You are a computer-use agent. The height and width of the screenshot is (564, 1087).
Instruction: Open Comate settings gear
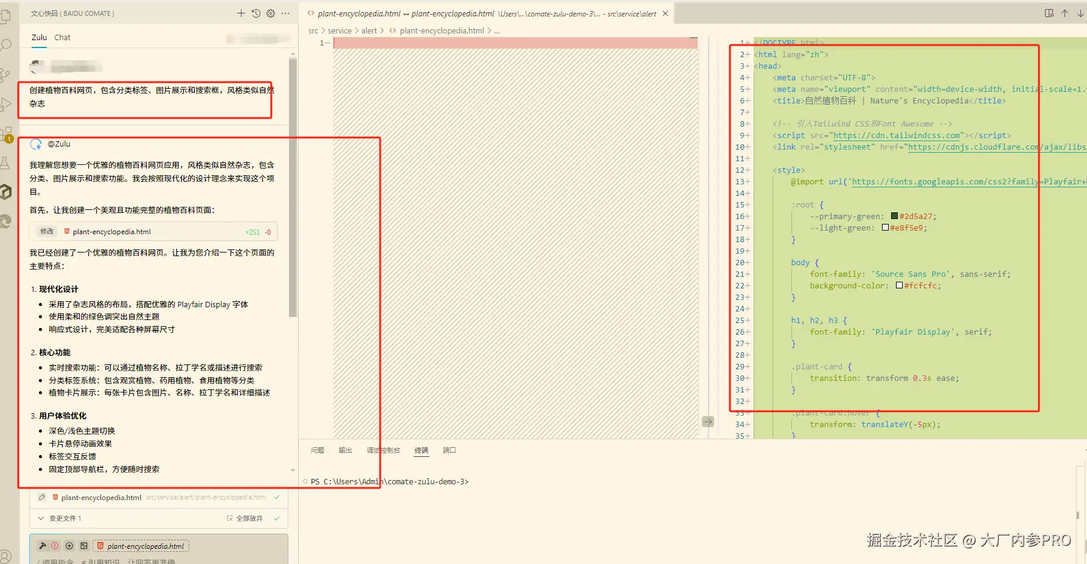(x=271, y=13)
